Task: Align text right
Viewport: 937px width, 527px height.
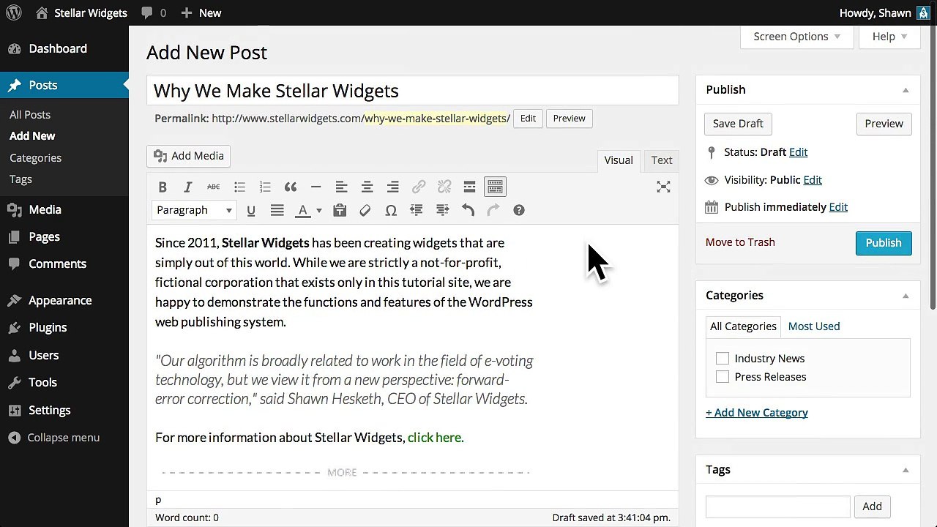Action: tap(393, 187)
